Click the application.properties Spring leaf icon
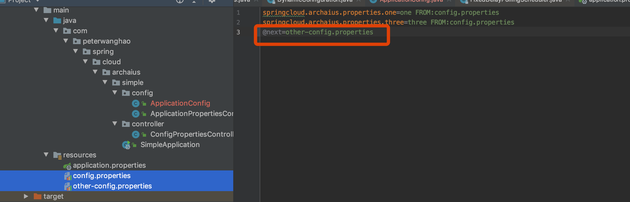This screenshot has height=202, width=630. pos(67,166)
